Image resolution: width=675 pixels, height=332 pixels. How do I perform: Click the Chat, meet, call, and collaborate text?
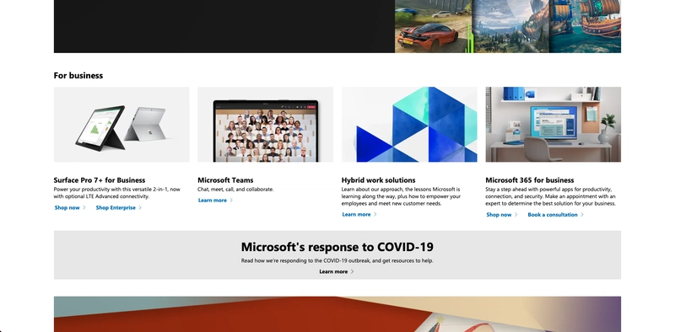pyautogui.click(x=235, y=190)
